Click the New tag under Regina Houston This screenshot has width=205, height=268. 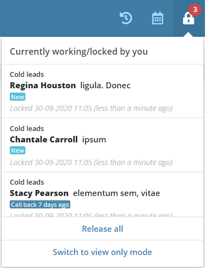[x=17, y=97]
